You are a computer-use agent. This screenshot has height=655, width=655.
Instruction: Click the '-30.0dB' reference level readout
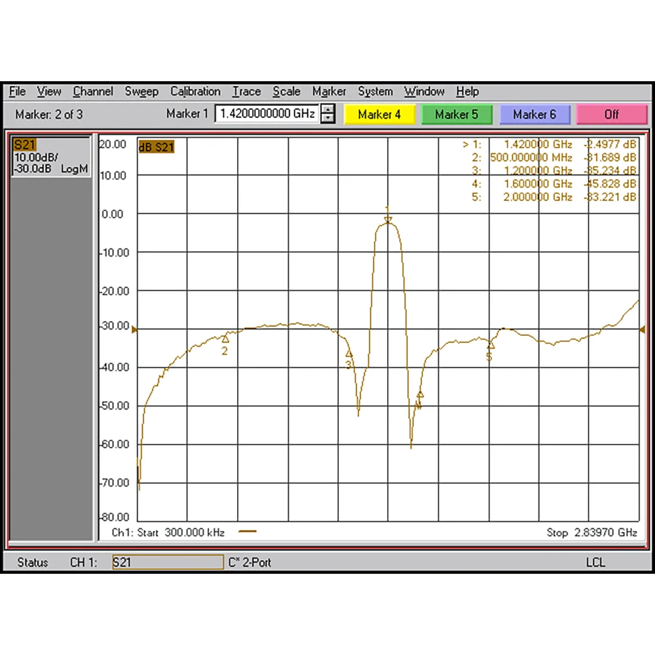(x=33, y=169)
